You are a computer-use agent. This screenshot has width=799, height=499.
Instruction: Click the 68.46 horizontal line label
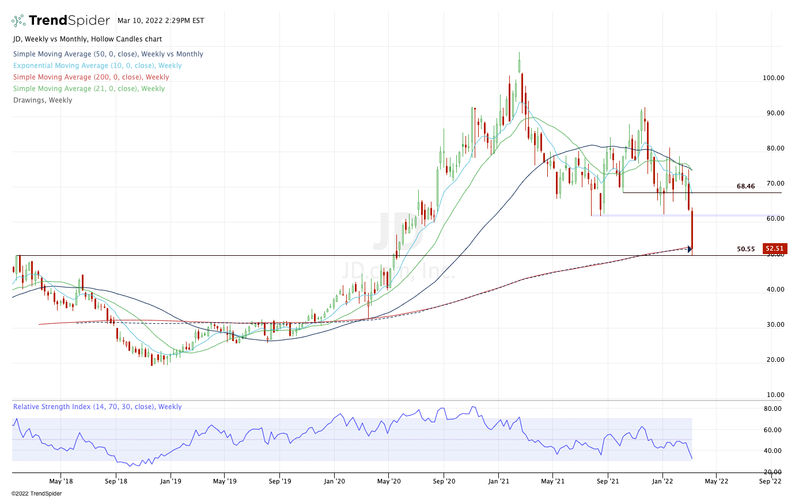pyautogui.click(x=745, y=187)
